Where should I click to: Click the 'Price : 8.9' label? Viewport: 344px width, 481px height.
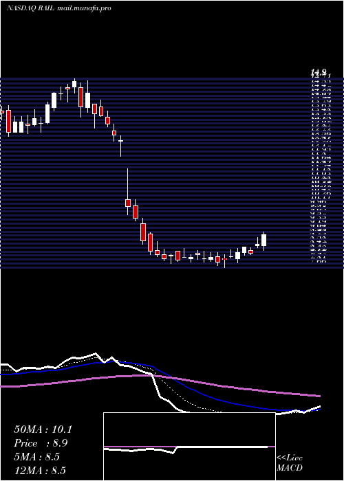[41, 443]
